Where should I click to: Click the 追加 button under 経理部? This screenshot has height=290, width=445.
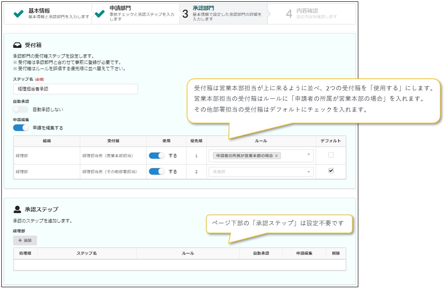(x=25, y=241)
